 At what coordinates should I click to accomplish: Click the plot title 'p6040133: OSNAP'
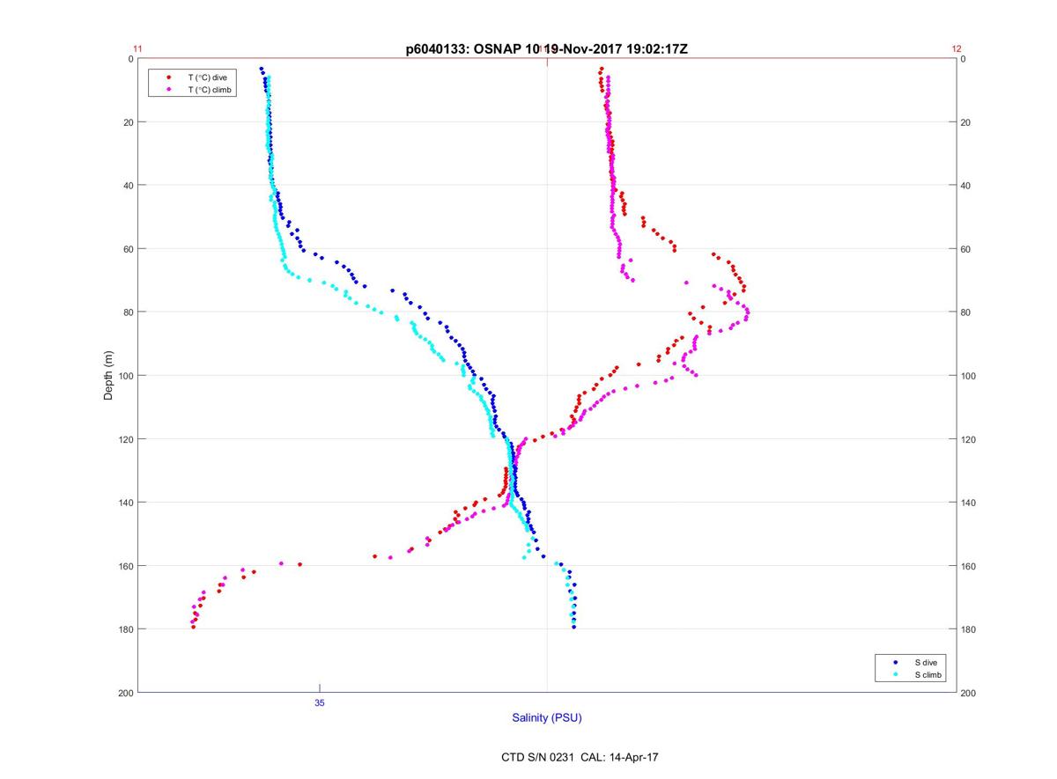463,50
